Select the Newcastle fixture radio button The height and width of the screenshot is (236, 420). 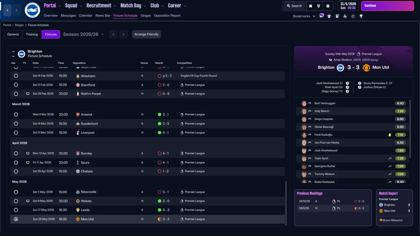pos(16,192)
